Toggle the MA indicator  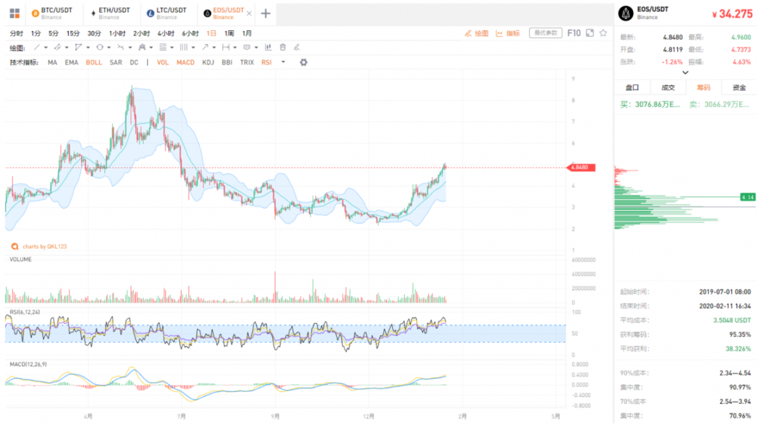coord(52,62)
